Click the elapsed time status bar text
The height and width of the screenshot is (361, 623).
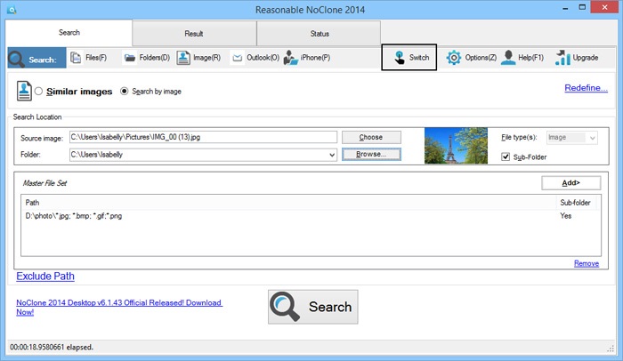[52, 347]
